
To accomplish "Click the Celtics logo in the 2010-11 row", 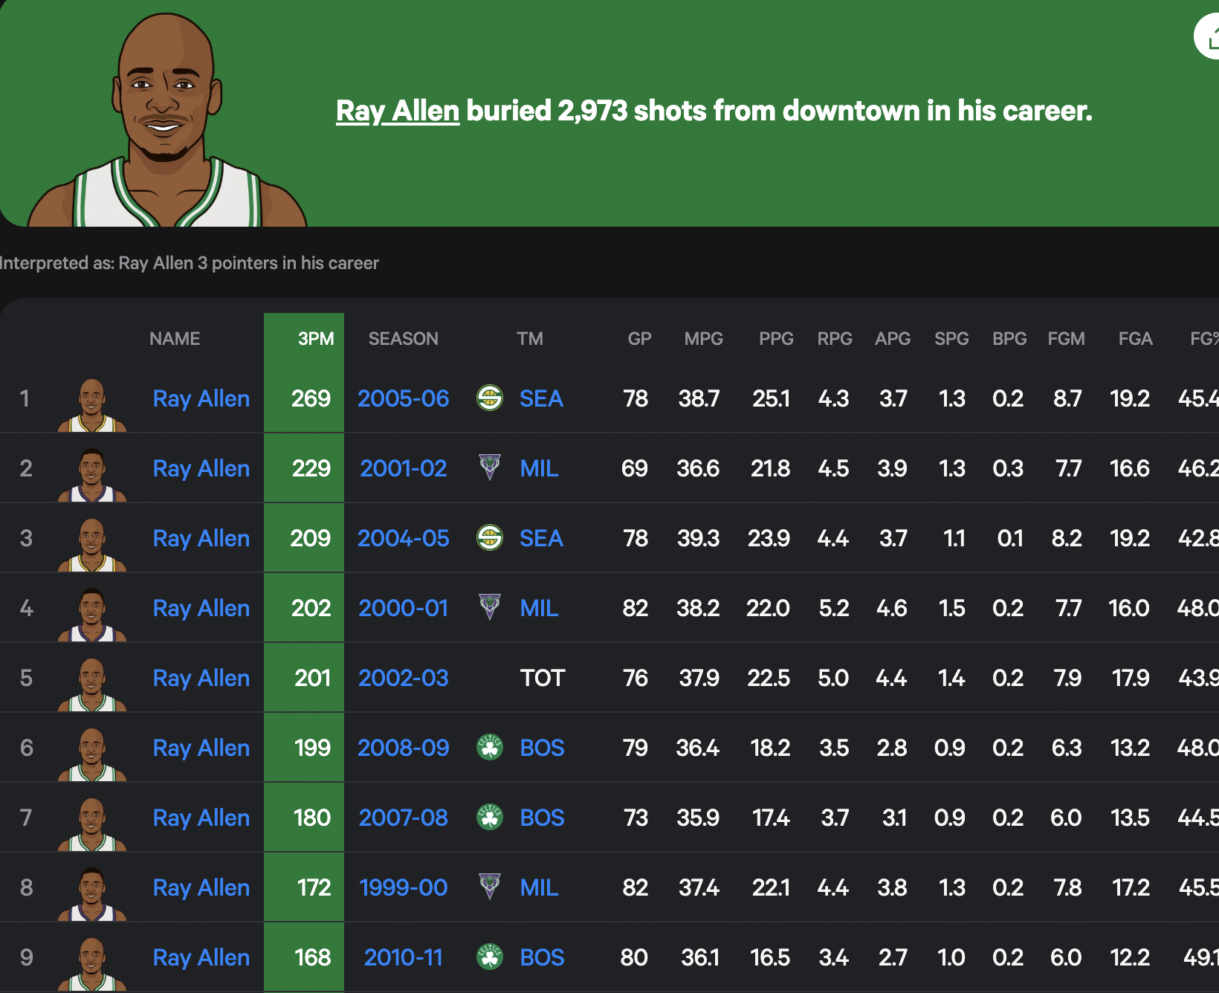I will click(x=490, y=957).
